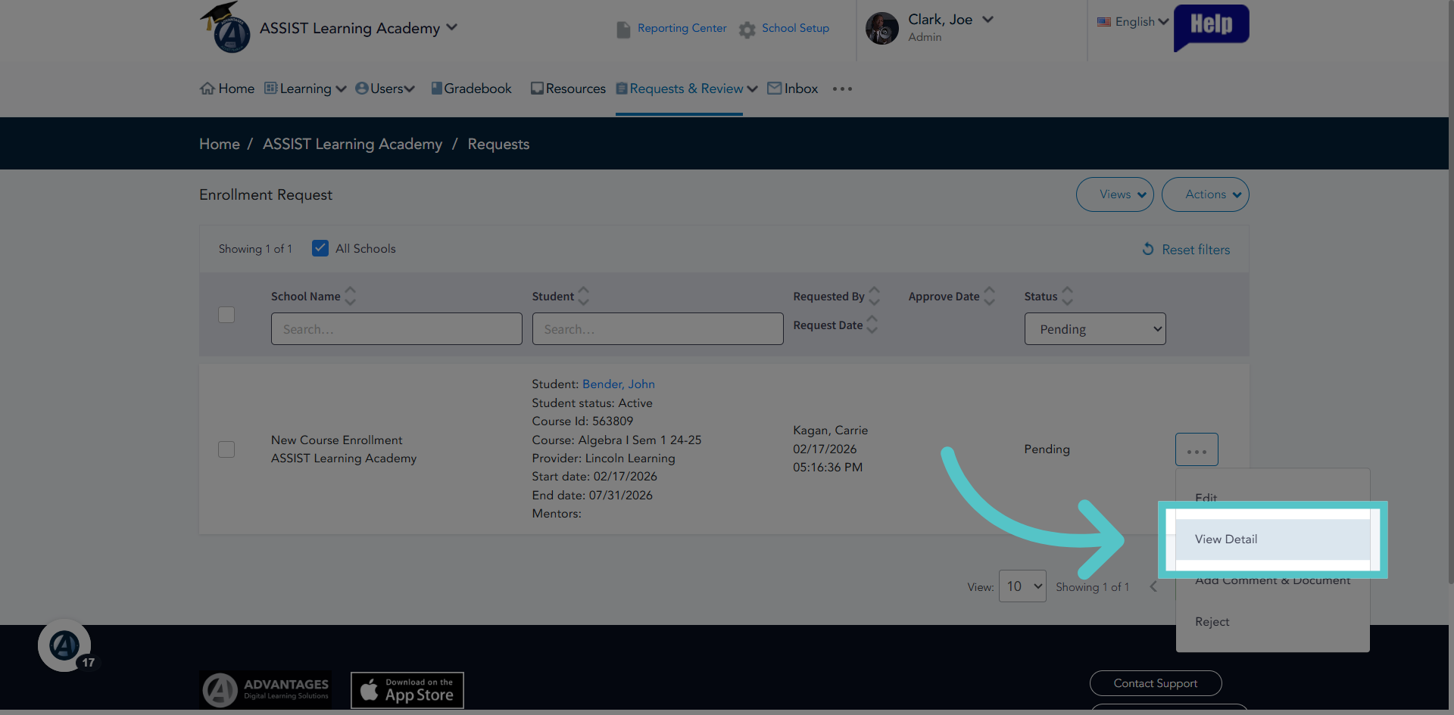The image size is (1454, 715).
Task: Click the Download on App Store badge
Action: point(407,690)
